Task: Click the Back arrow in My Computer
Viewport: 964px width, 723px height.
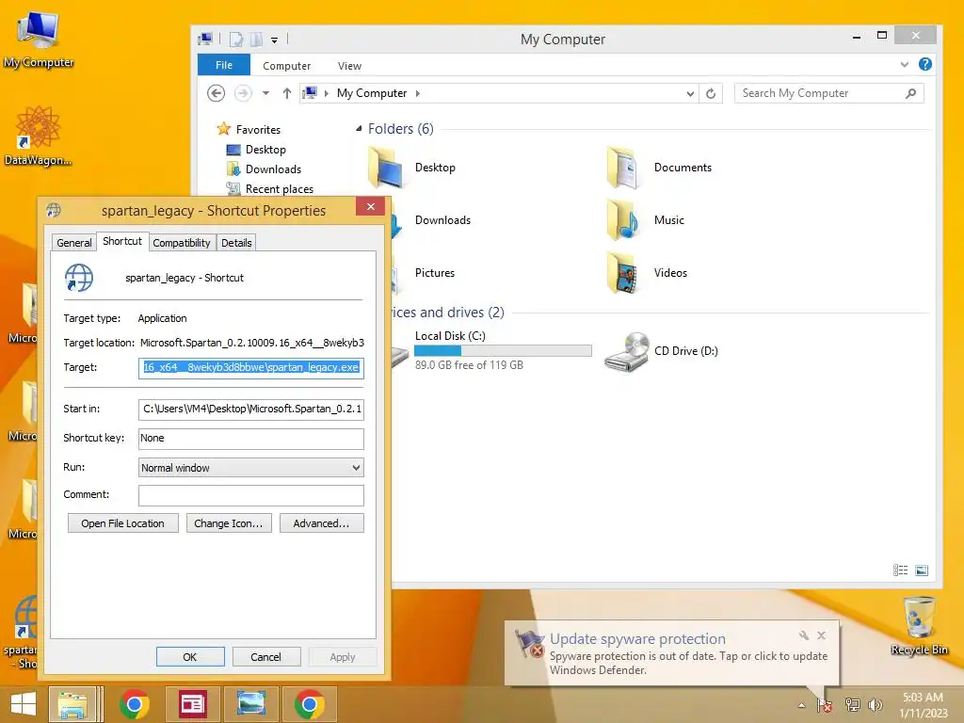Action: [216, 93]
